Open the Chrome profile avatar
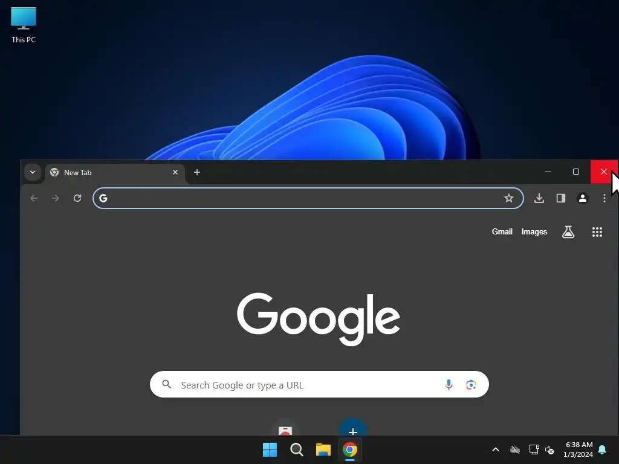Screen dimensions: 619x464 pos(583,198)
